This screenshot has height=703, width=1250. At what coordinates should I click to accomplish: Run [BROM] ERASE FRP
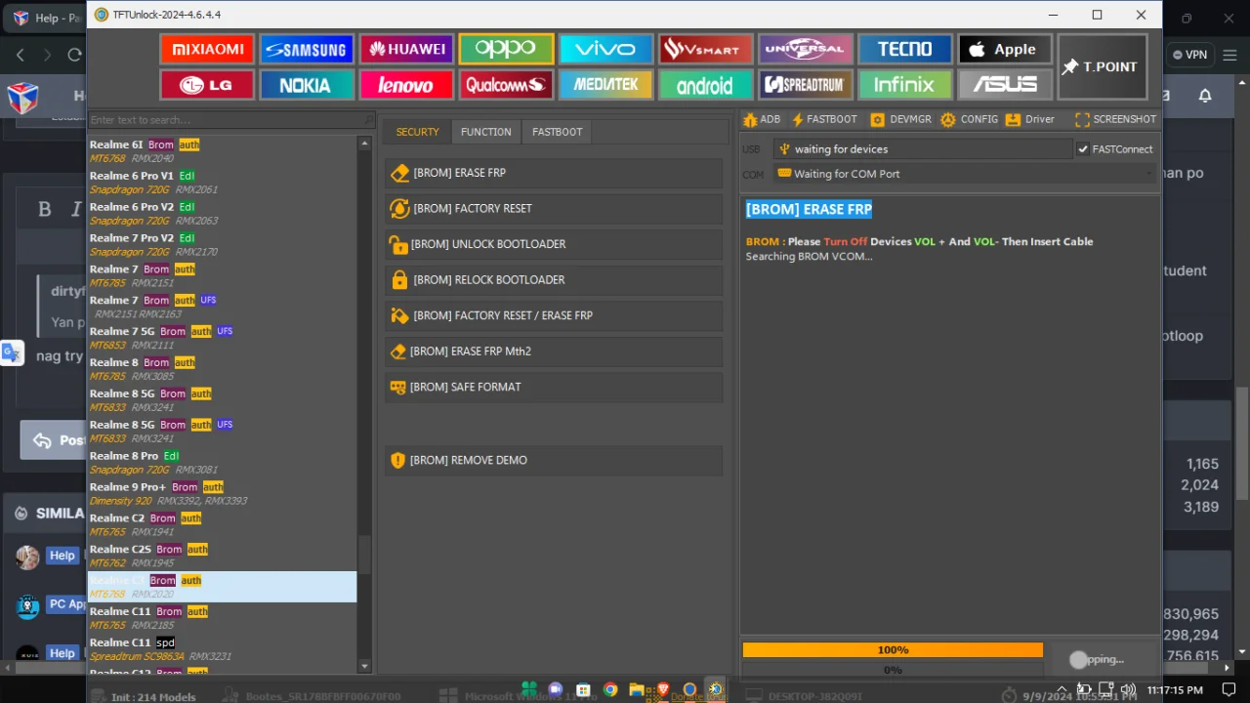(554, 173)
